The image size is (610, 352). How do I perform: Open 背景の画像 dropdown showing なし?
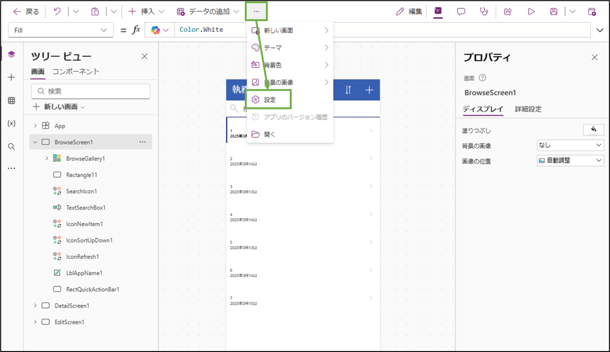coord(570,145)
